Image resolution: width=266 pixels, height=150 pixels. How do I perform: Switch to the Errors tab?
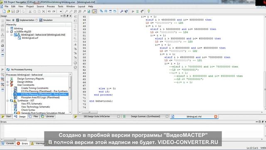click(22, 143)
